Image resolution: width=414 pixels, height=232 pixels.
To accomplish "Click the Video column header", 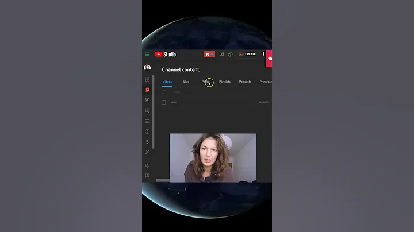I will coord(174,102).
